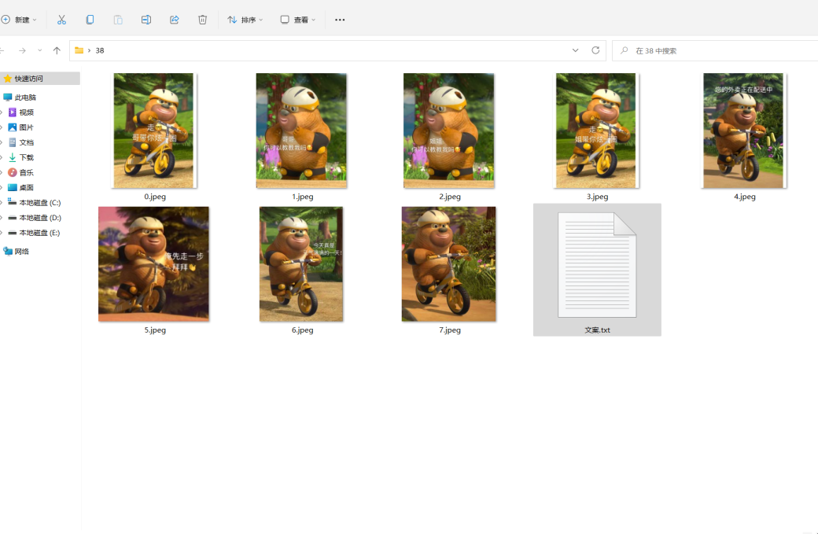Click the search magnifier icon
The image size is (818, 534).
pyautogui.click(x=624, y=50)
